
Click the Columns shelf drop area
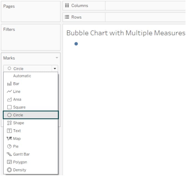[x=145, y=6]
